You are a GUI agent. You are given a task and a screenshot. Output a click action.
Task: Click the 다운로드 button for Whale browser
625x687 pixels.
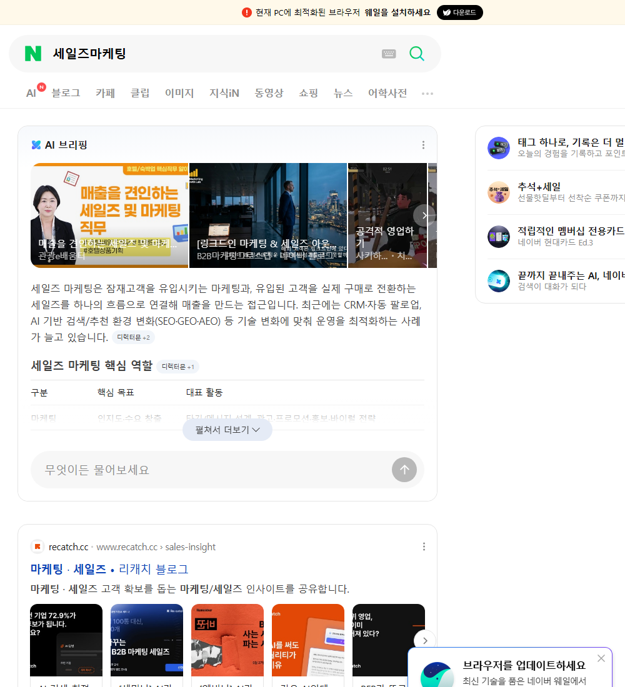459,12
